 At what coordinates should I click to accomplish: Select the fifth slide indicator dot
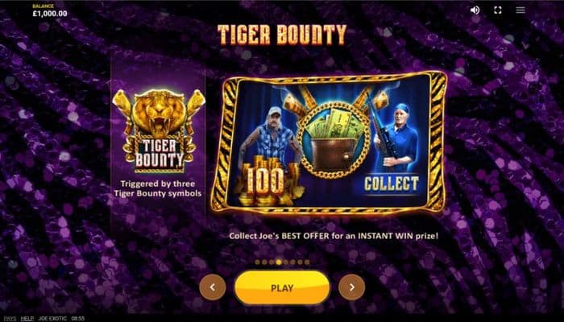[x=285, y=262]
